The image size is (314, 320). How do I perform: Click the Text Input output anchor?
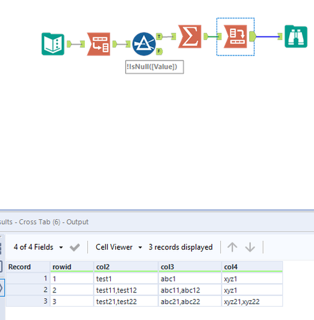point(69,44)
